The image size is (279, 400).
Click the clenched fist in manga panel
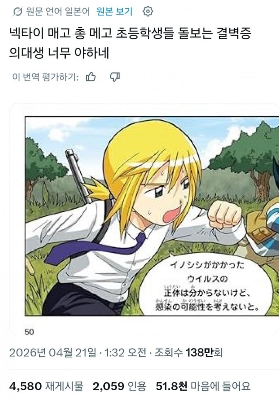225,215
